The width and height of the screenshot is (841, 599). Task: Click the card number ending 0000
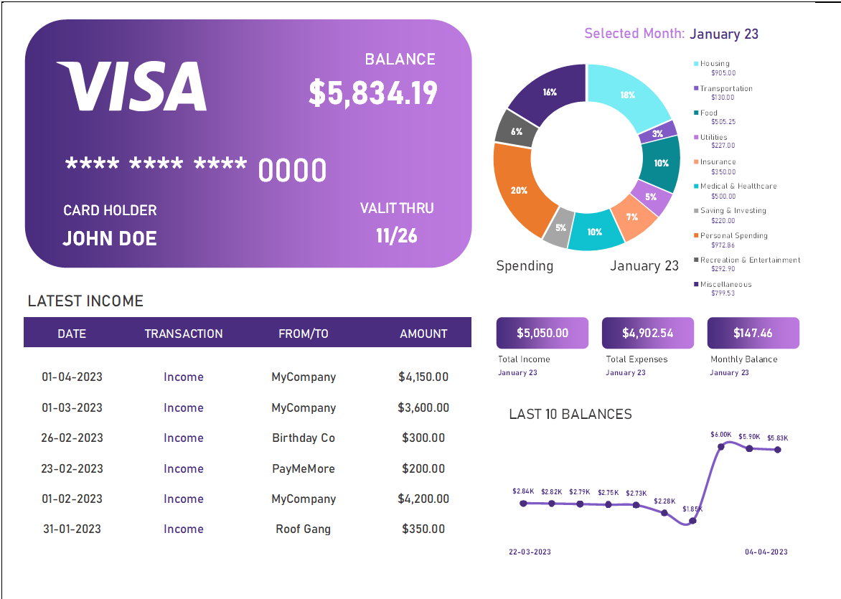click(196, 169)
